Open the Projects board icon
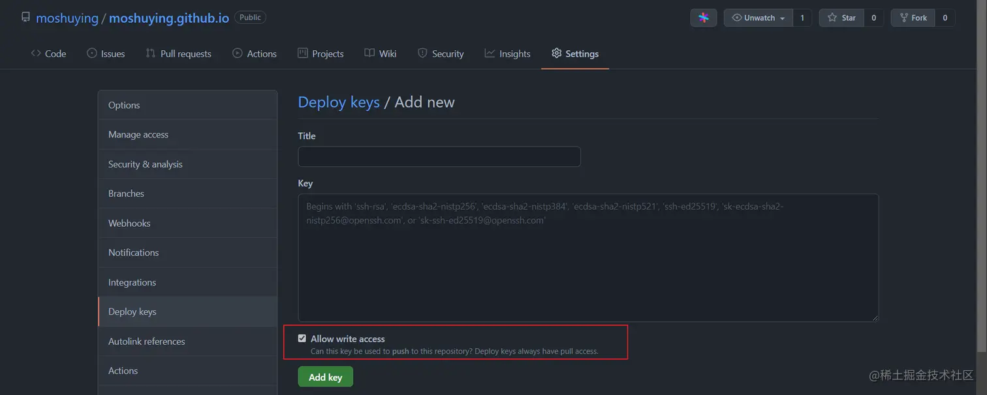 point(302,53)
